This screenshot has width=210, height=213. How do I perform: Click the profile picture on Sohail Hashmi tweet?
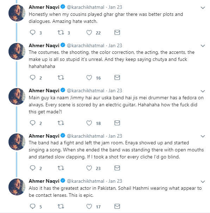(17, 187)
